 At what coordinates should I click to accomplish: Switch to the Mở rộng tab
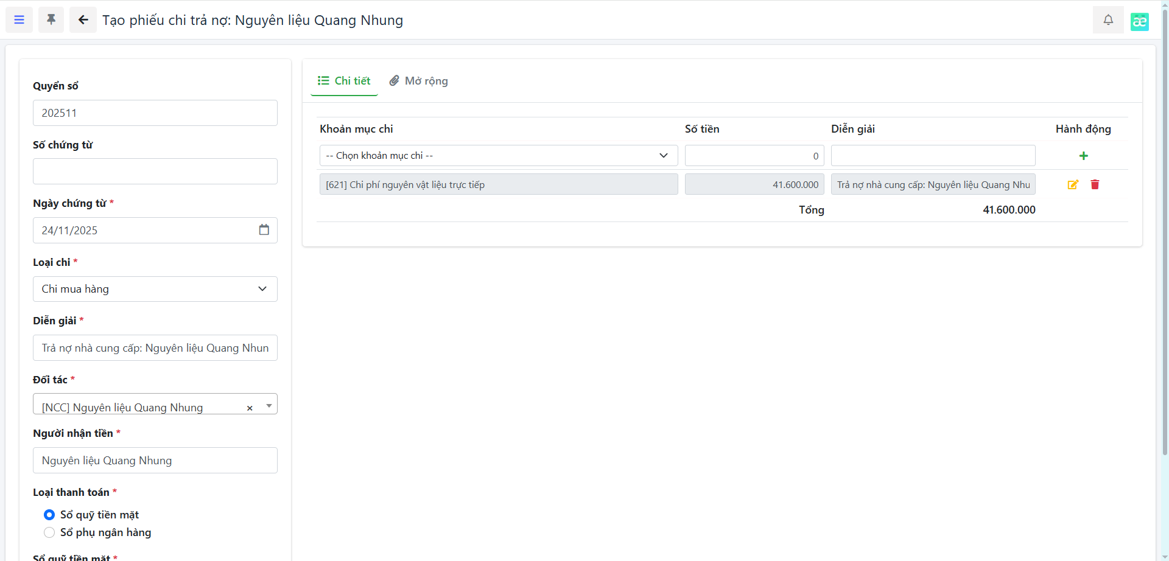[419, 81]
